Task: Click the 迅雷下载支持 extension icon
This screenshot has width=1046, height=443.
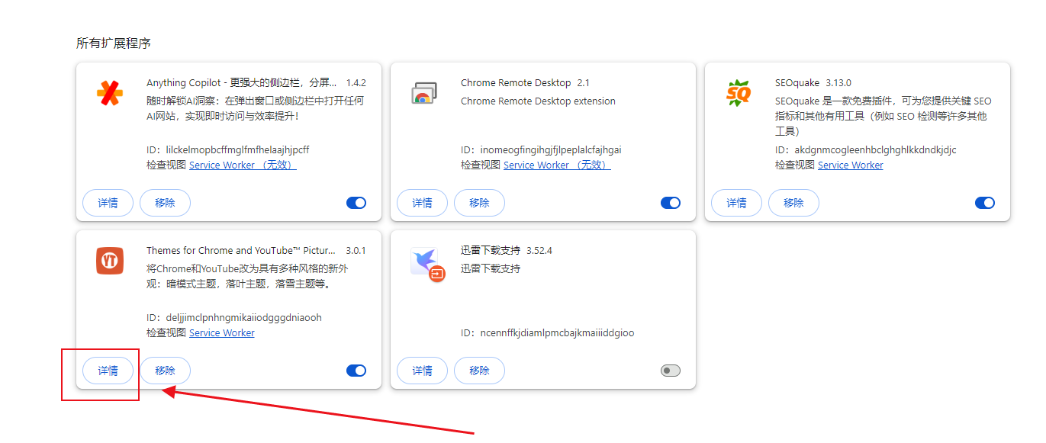Action: point(427,264)
